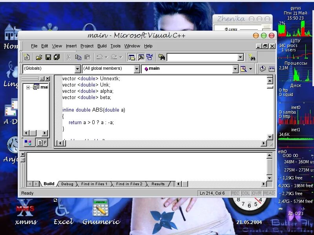The image size is (314, 235).
Task: Open the WizardBar actions dropdown arrow
Action: (250, 69)
